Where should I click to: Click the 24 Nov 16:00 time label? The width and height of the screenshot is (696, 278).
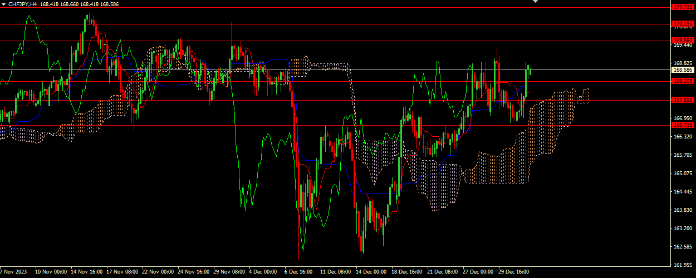(x=194, y=272)
